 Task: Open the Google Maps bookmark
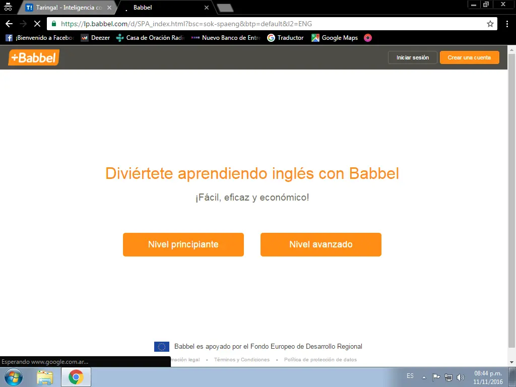coord(335,38)
